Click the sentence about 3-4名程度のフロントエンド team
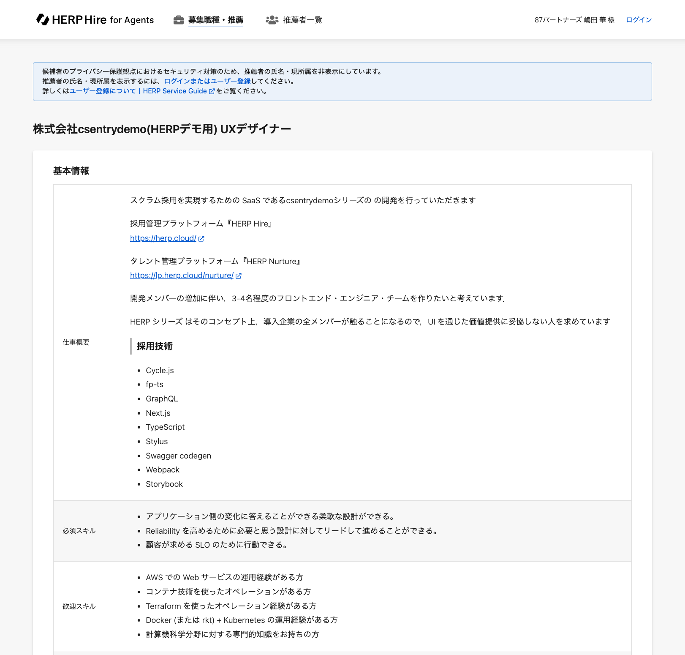The height and width of the screenshot is (655, 685). coord(317,298)
